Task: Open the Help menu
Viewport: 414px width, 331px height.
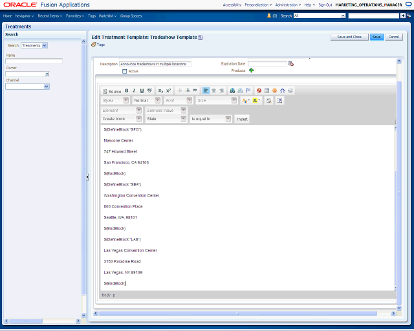Action: pos(309,5)
